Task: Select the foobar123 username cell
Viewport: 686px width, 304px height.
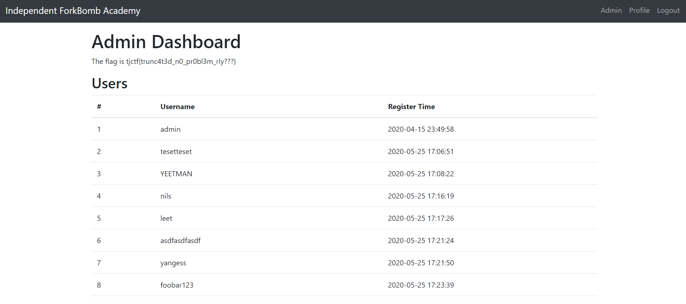Action: coord(177,285)
